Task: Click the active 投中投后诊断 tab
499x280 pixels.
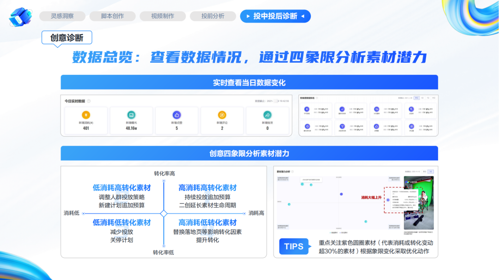Action: coord(275,16)
